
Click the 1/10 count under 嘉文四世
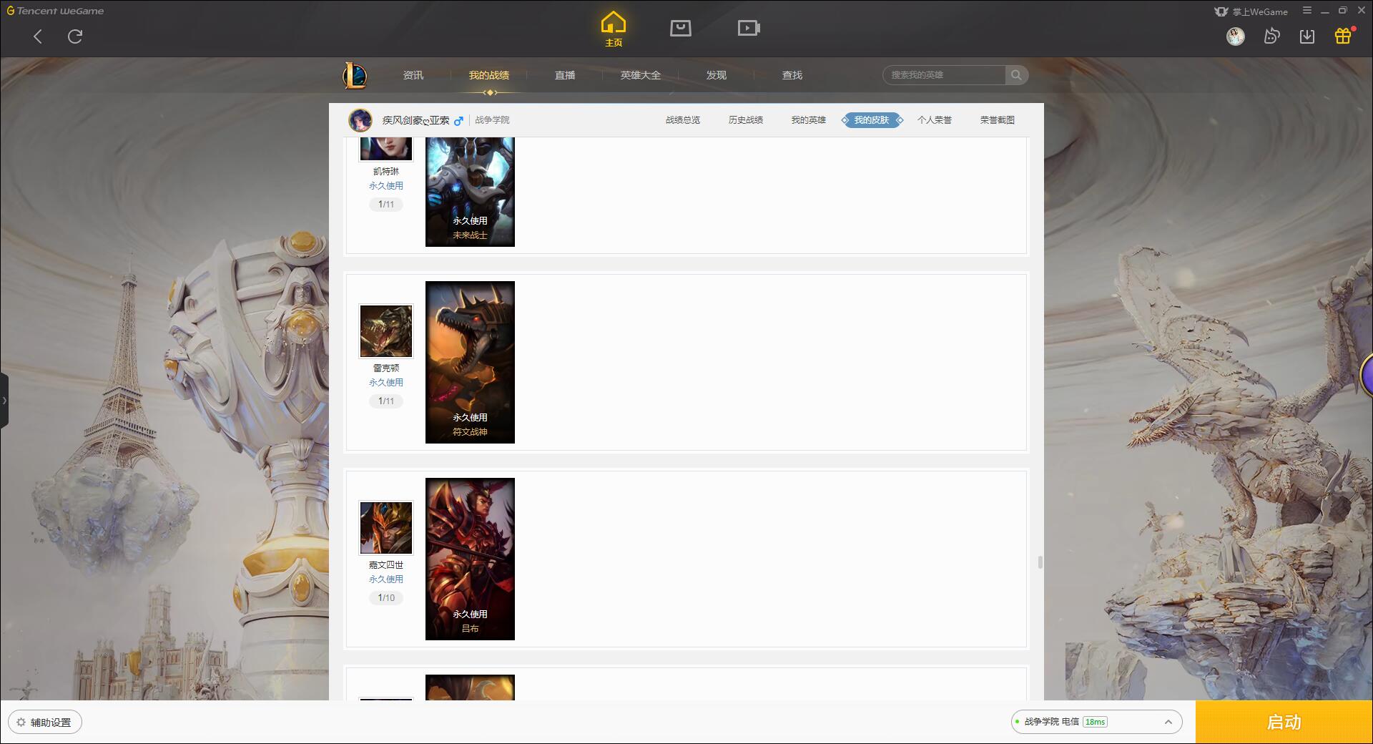[x=386, y=598]
